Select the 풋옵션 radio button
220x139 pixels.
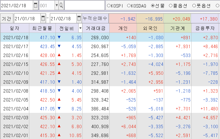[194, 6]
